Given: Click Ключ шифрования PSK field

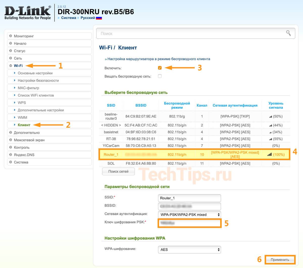Looking at the screenshot, I should [x=189, y=223].
